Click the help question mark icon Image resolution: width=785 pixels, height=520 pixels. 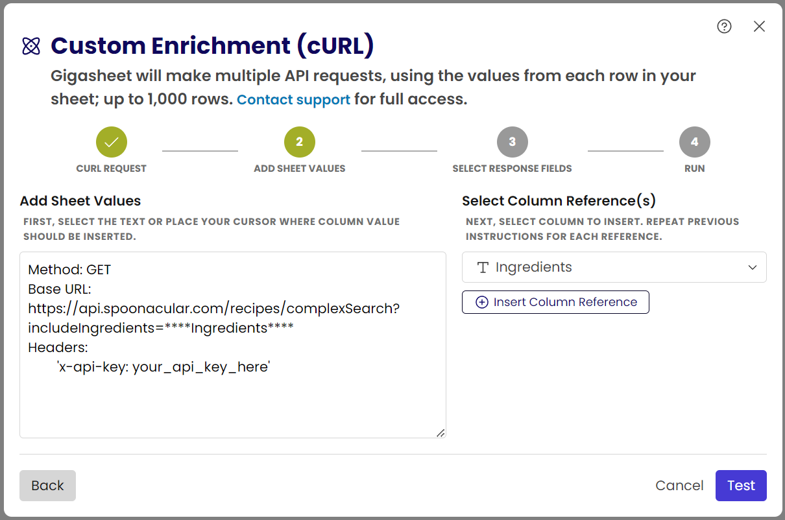(724, 27)
